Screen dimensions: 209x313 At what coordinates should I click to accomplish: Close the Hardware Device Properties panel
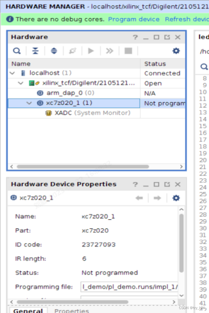pyautogui.click(x=178, y=184)
